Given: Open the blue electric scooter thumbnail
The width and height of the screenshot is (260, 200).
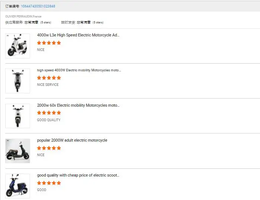Looking at the screenshot, I should point(17,186).
